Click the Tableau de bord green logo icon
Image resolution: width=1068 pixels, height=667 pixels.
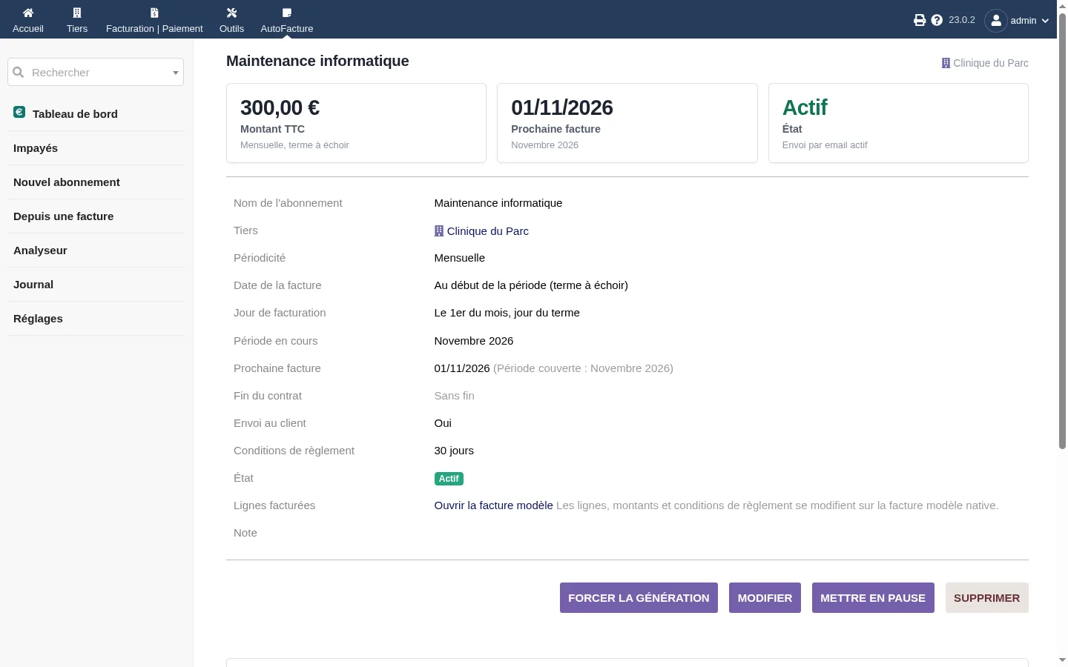[x=19, y=112]
